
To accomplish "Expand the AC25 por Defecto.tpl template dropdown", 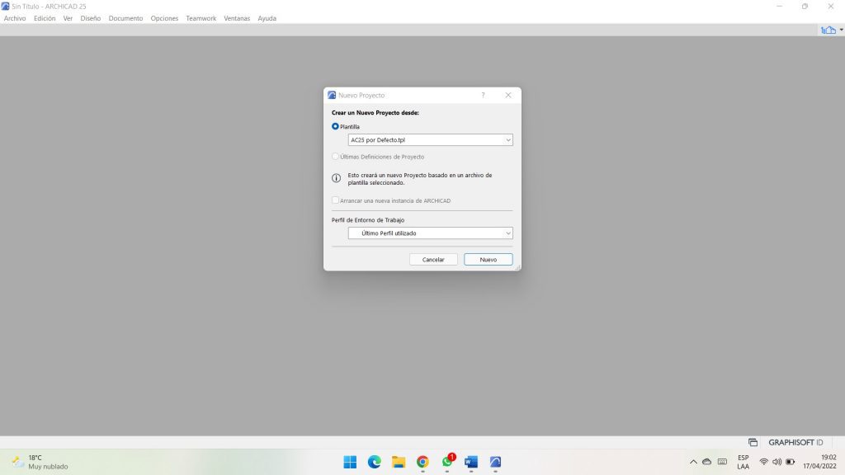I will point(430,140).
